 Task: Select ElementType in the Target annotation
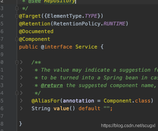[64, 16]
